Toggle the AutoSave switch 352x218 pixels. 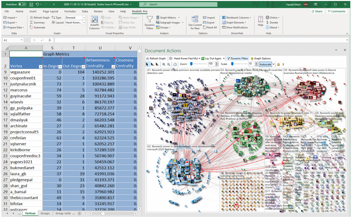click(x=22, y=4)
